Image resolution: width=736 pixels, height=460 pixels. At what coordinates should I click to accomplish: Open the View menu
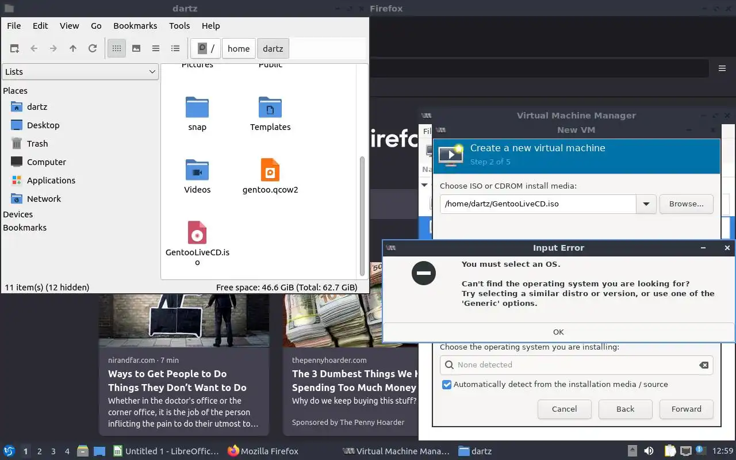coord(70,26)
